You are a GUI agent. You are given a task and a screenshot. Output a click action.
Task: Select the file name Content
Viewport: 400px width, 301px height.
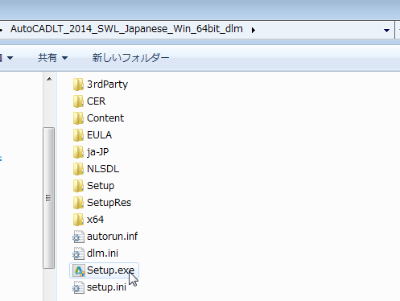105,118
